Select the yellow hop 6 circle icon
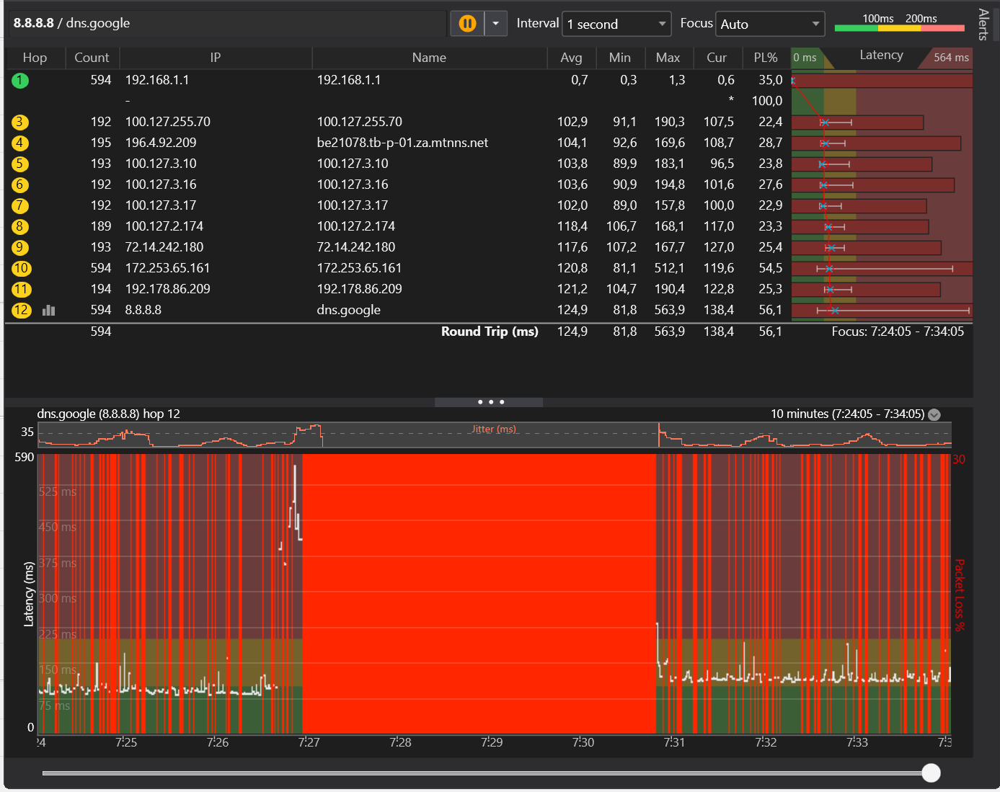This screenshot has width=1000, height=792. coord(20,185)
